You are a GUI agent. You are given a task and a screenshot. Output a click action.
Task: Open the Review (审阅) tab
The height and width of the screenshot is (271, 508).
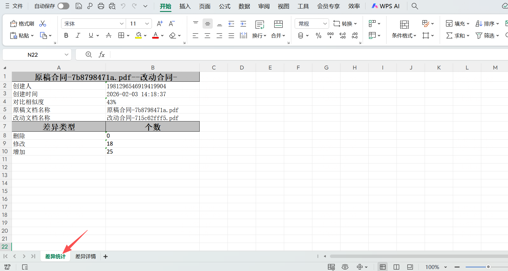[x=264, y=6]
